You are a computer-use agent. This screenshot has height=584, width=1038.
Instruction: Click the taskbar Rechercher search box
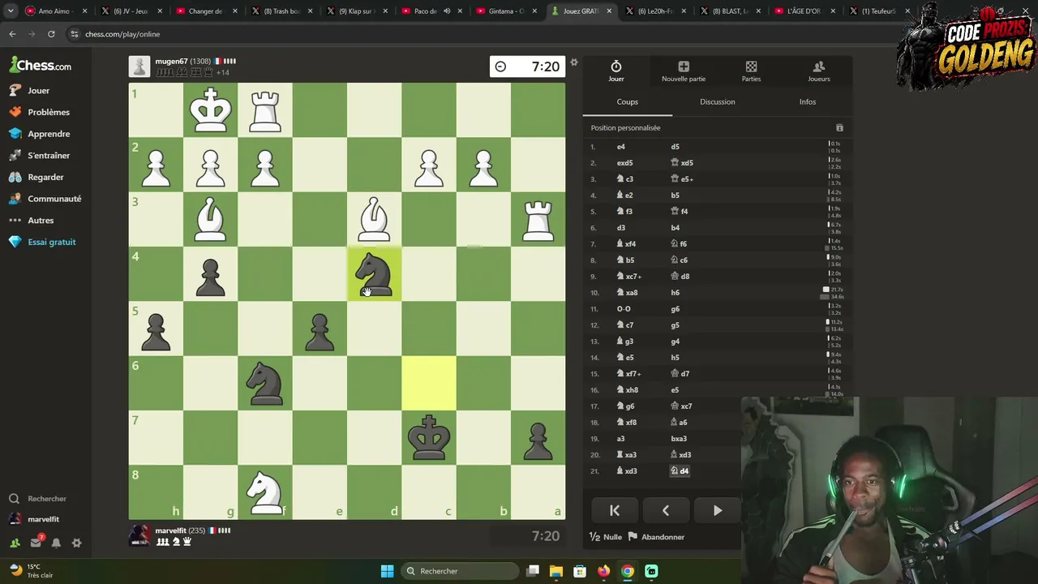click(460, 571)
